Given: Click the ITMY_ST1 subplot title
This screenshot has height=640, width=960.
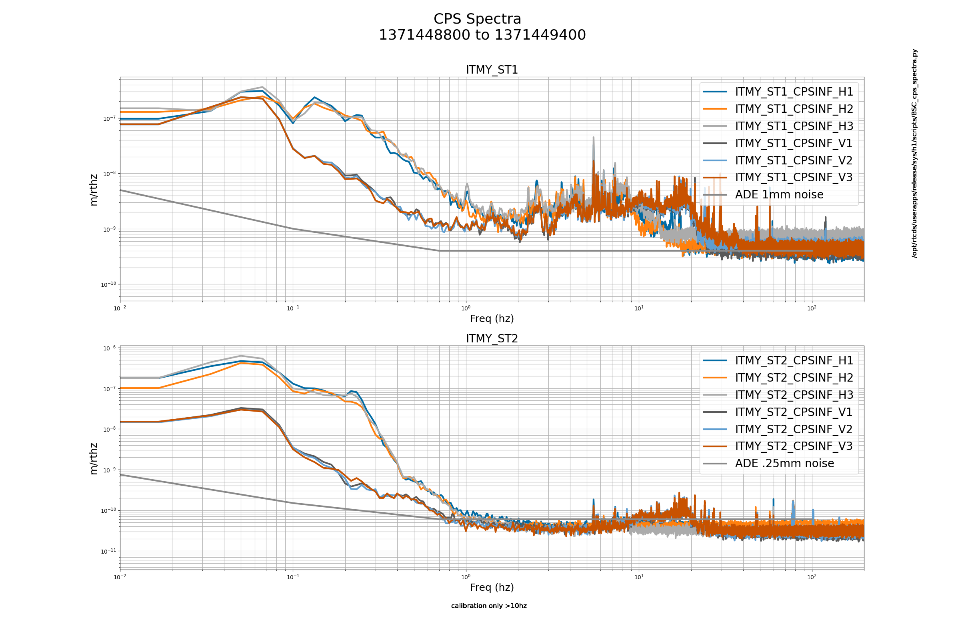Looking at the screenshot, I should pyautogui.click(x=492, y=70).
